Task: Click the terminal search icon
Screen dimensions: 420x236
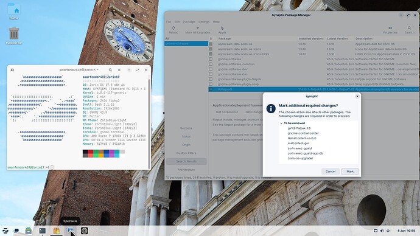Action: pos(110,70)
